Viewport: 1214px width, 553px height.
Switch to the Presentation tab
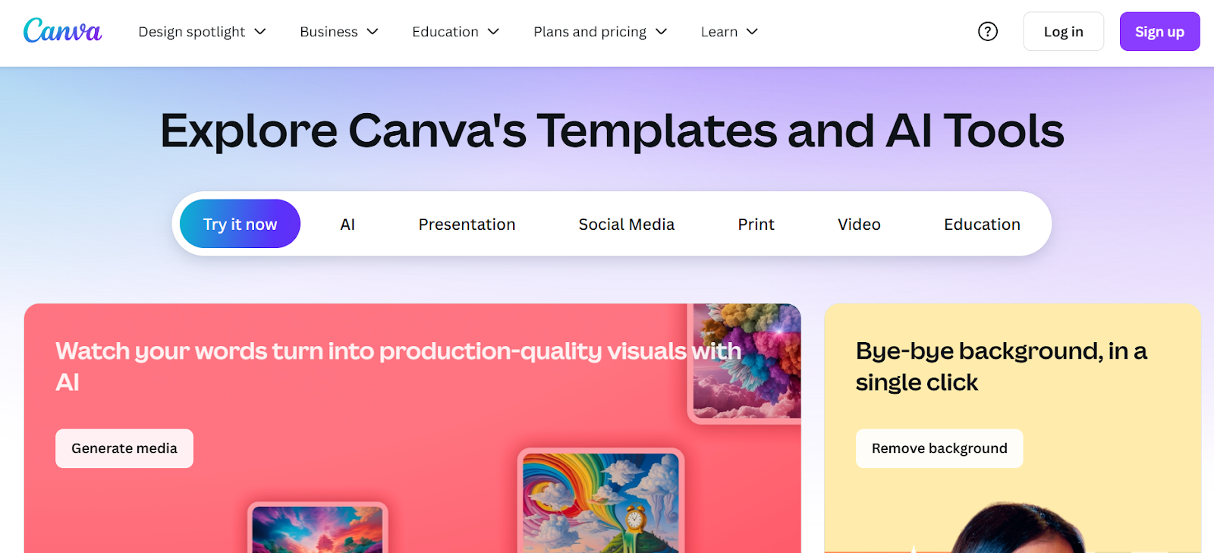[467, 224]
